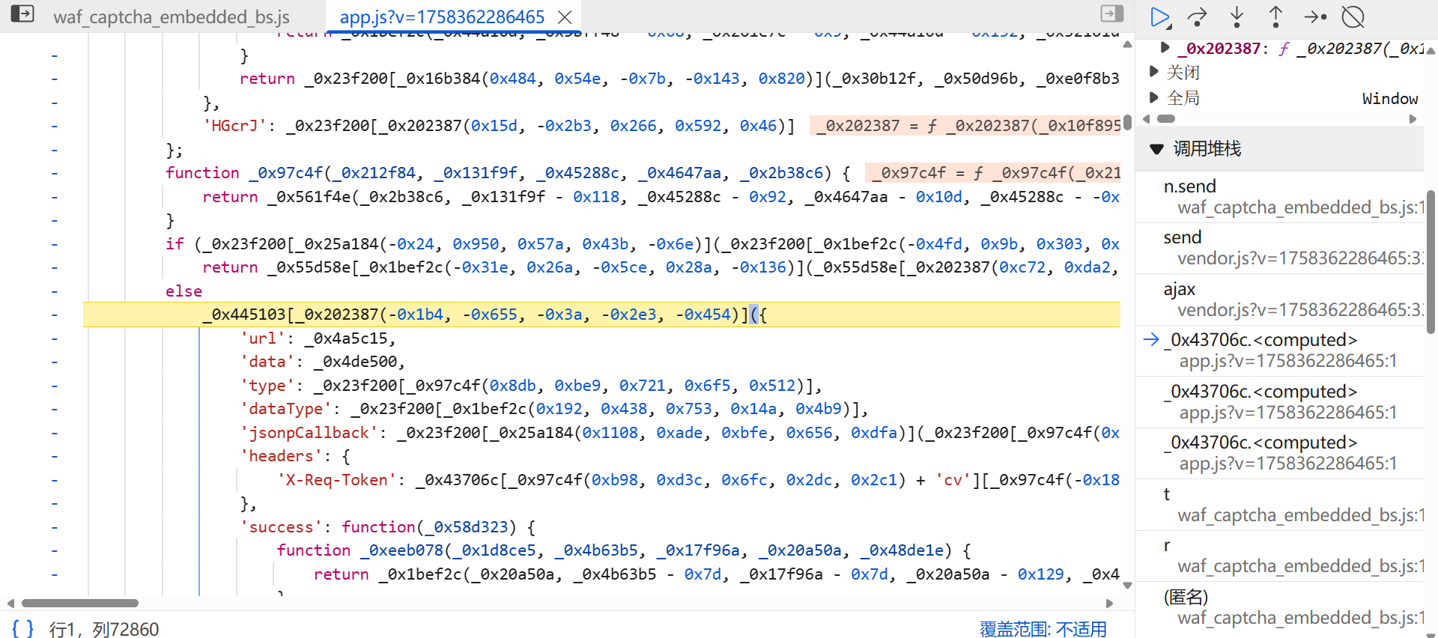Select send frame in vendor.js
The width and height of the screenshot is (1438, 638).
coord(1280,248)
